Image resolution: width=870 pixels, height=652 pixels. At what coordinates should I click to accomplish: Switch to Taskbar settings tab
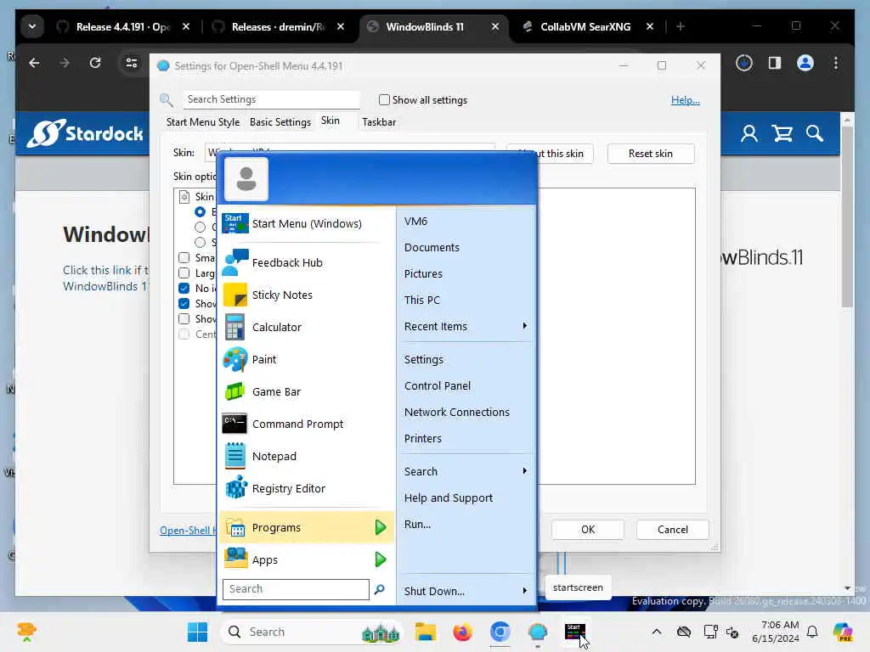click(379, 122)
